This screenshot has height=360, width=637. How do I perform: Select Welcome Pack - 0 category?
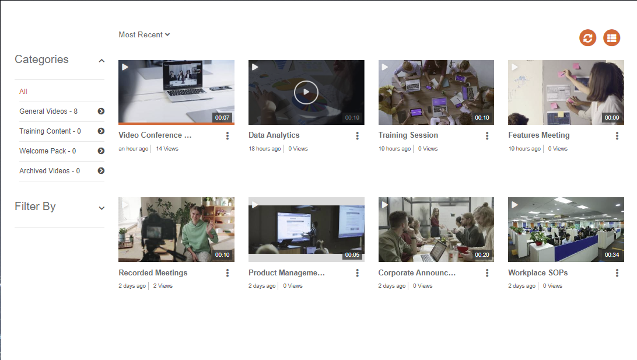click(x=47, y=151)
